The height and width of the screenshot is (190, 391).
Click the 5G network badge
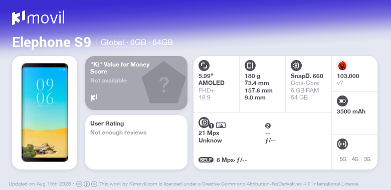click(343, 159)
